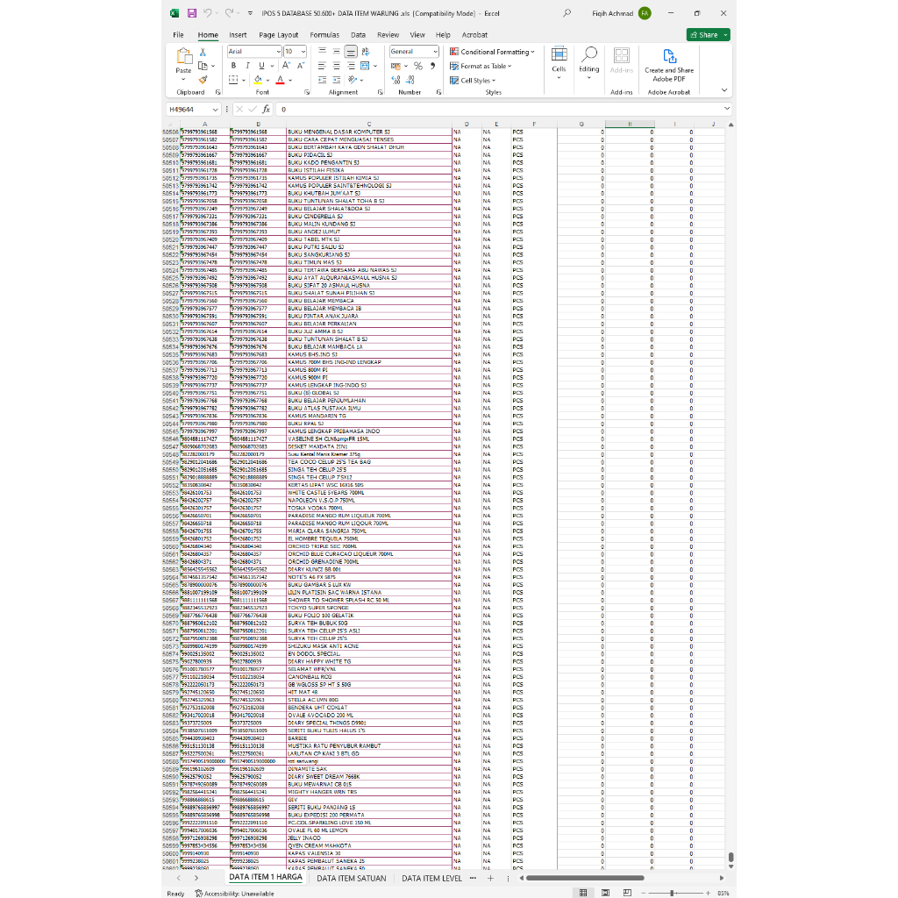The height and width of the screenshot is (898, 898).
Task: Expand the font name Arial dropdown
Action: [x=279, y=52]
